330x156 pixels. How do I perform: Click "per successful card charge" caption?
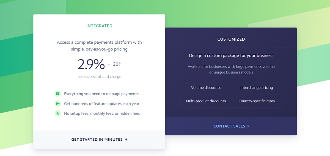tap(99, 77)
